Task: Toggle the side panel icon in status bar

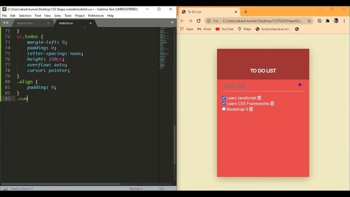Action: 5,189
